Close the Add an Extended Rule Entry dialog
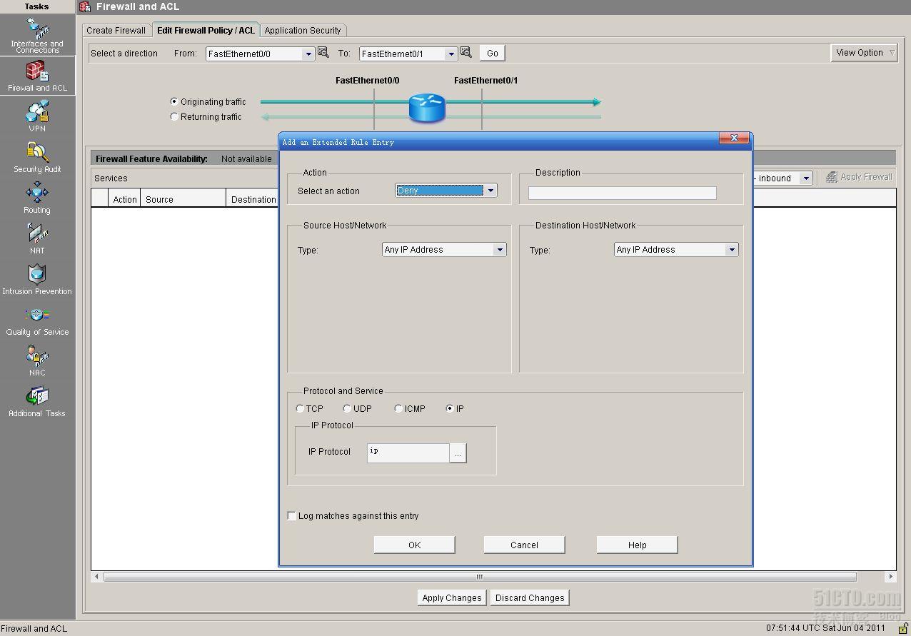911x636 pixels. coord(734,138)
